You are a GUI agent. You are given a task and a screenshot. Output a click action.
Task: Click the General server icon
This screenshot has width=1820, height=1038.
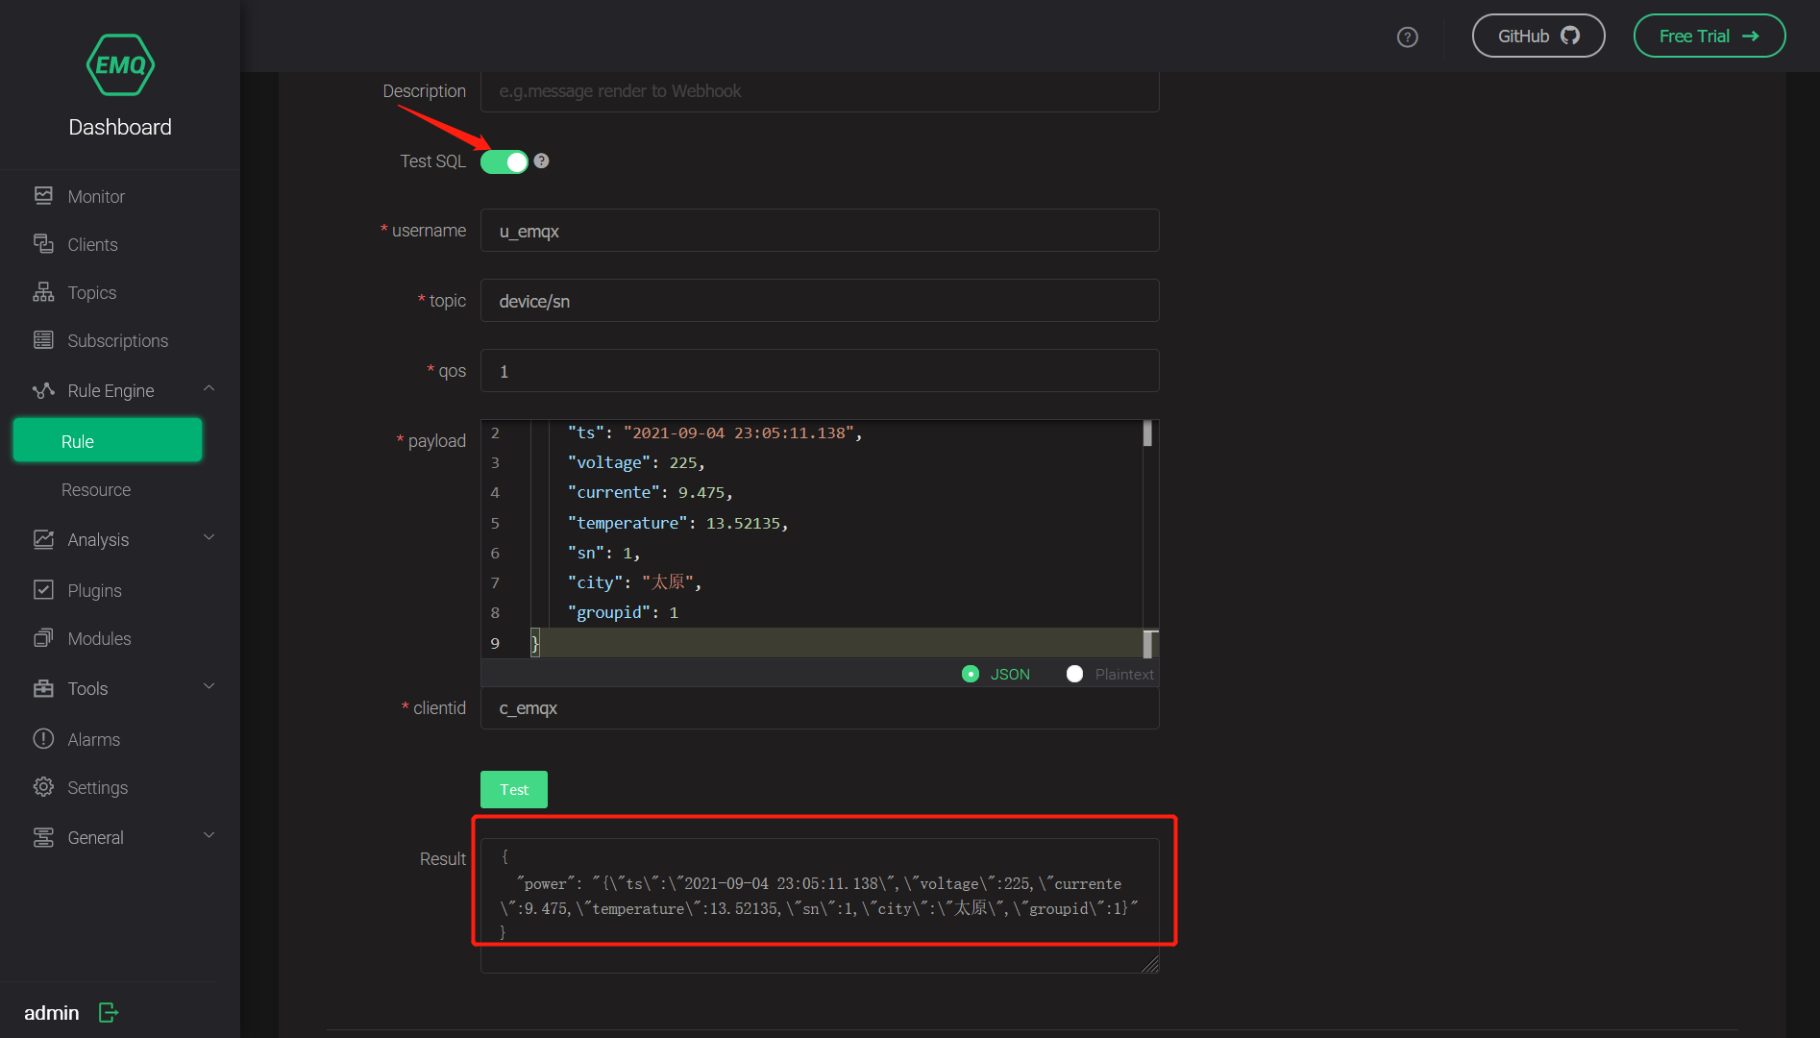(43, 837)
